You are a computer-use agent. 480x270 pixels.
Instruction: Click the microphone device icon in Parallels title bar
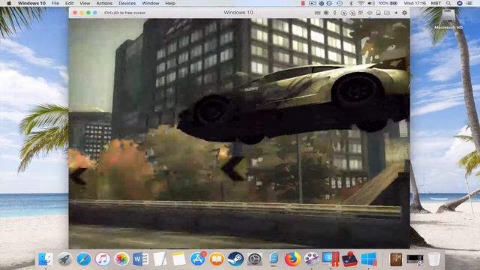pos(334,13)
